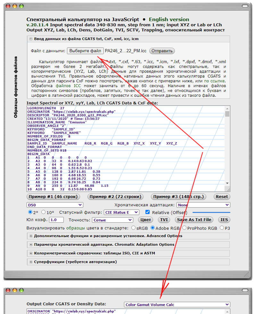The image size is (255, 314).
Task: Click the 'Выберите файл' file chooser button
Action: pos(85,51)
